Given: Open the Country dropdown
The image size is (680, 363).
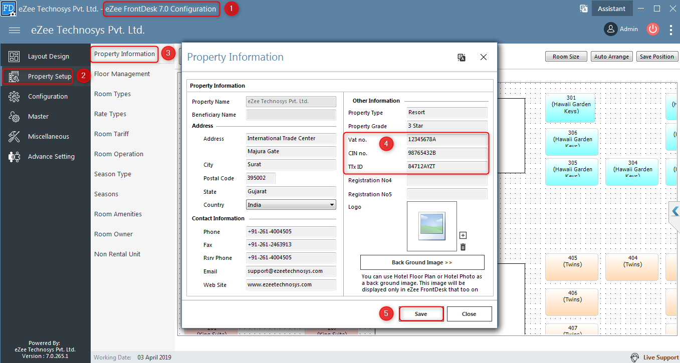Looking at the screenshot, I should 291,205.
